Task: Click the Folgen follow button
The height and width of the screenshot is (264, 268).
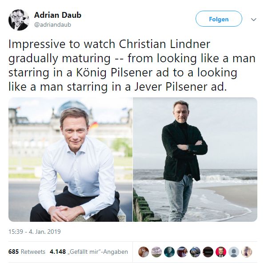Action: coord(219,19)
